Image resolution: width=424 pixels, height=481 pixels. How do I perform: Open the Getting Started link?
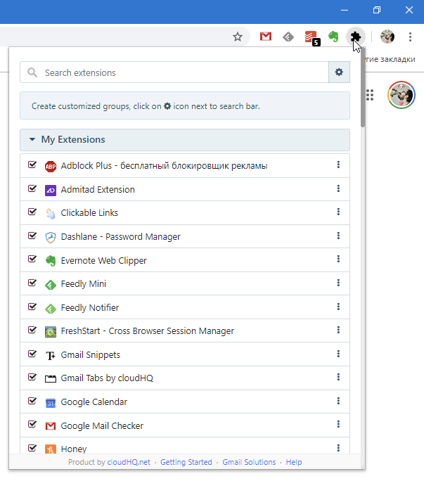pyautogui.click(x=186, y=462)
